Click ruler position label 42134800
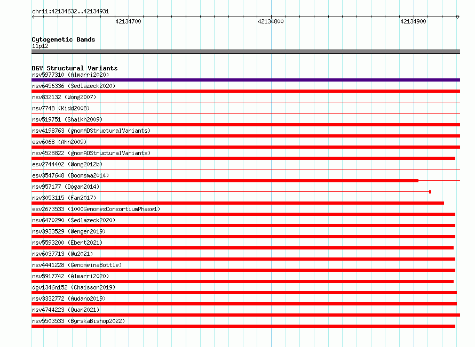The width and height of the screenshot is (475, 347). pyautogui.click(x=271, y=21)
